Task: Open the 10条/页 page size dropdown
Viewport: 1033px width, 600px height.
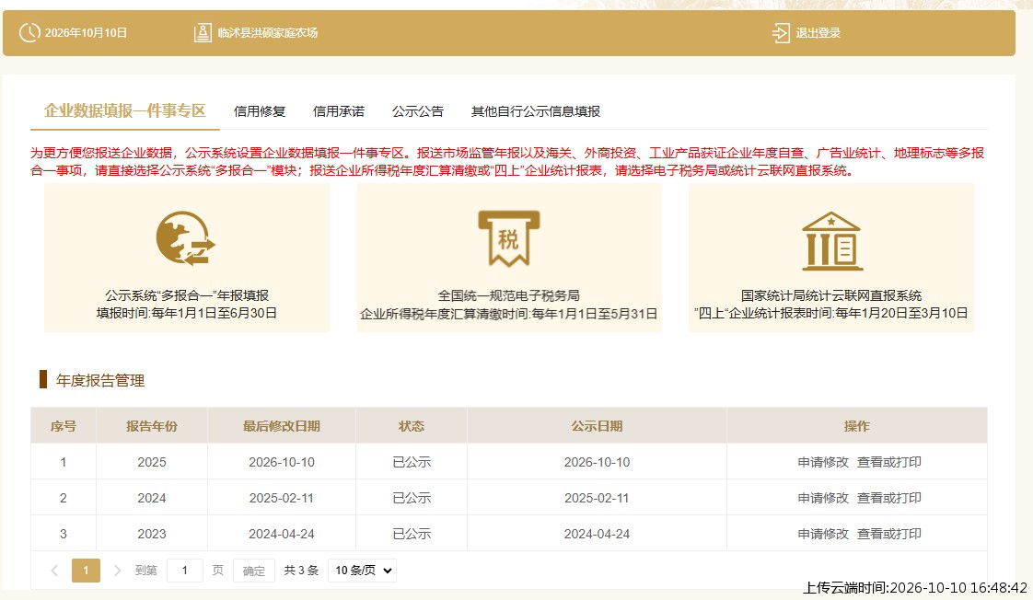Action: (363, 571)
